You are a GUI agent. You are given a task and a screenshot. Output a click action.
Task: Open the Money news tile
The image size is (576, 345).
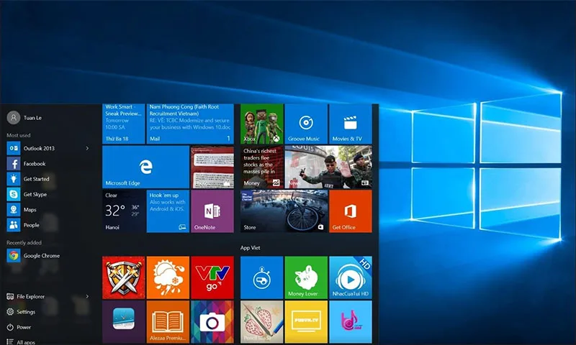pyautogui.click(x=262, y=167)
